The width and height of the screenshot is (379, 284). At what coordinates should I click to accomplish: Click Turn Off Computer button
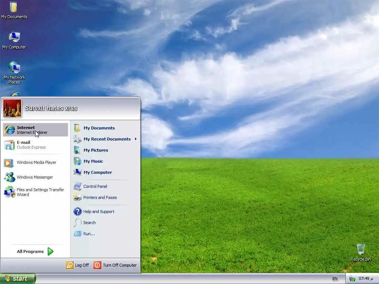pos(115,265)
